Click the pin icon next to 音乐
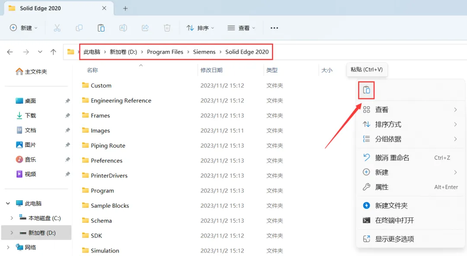 point(67,159)
